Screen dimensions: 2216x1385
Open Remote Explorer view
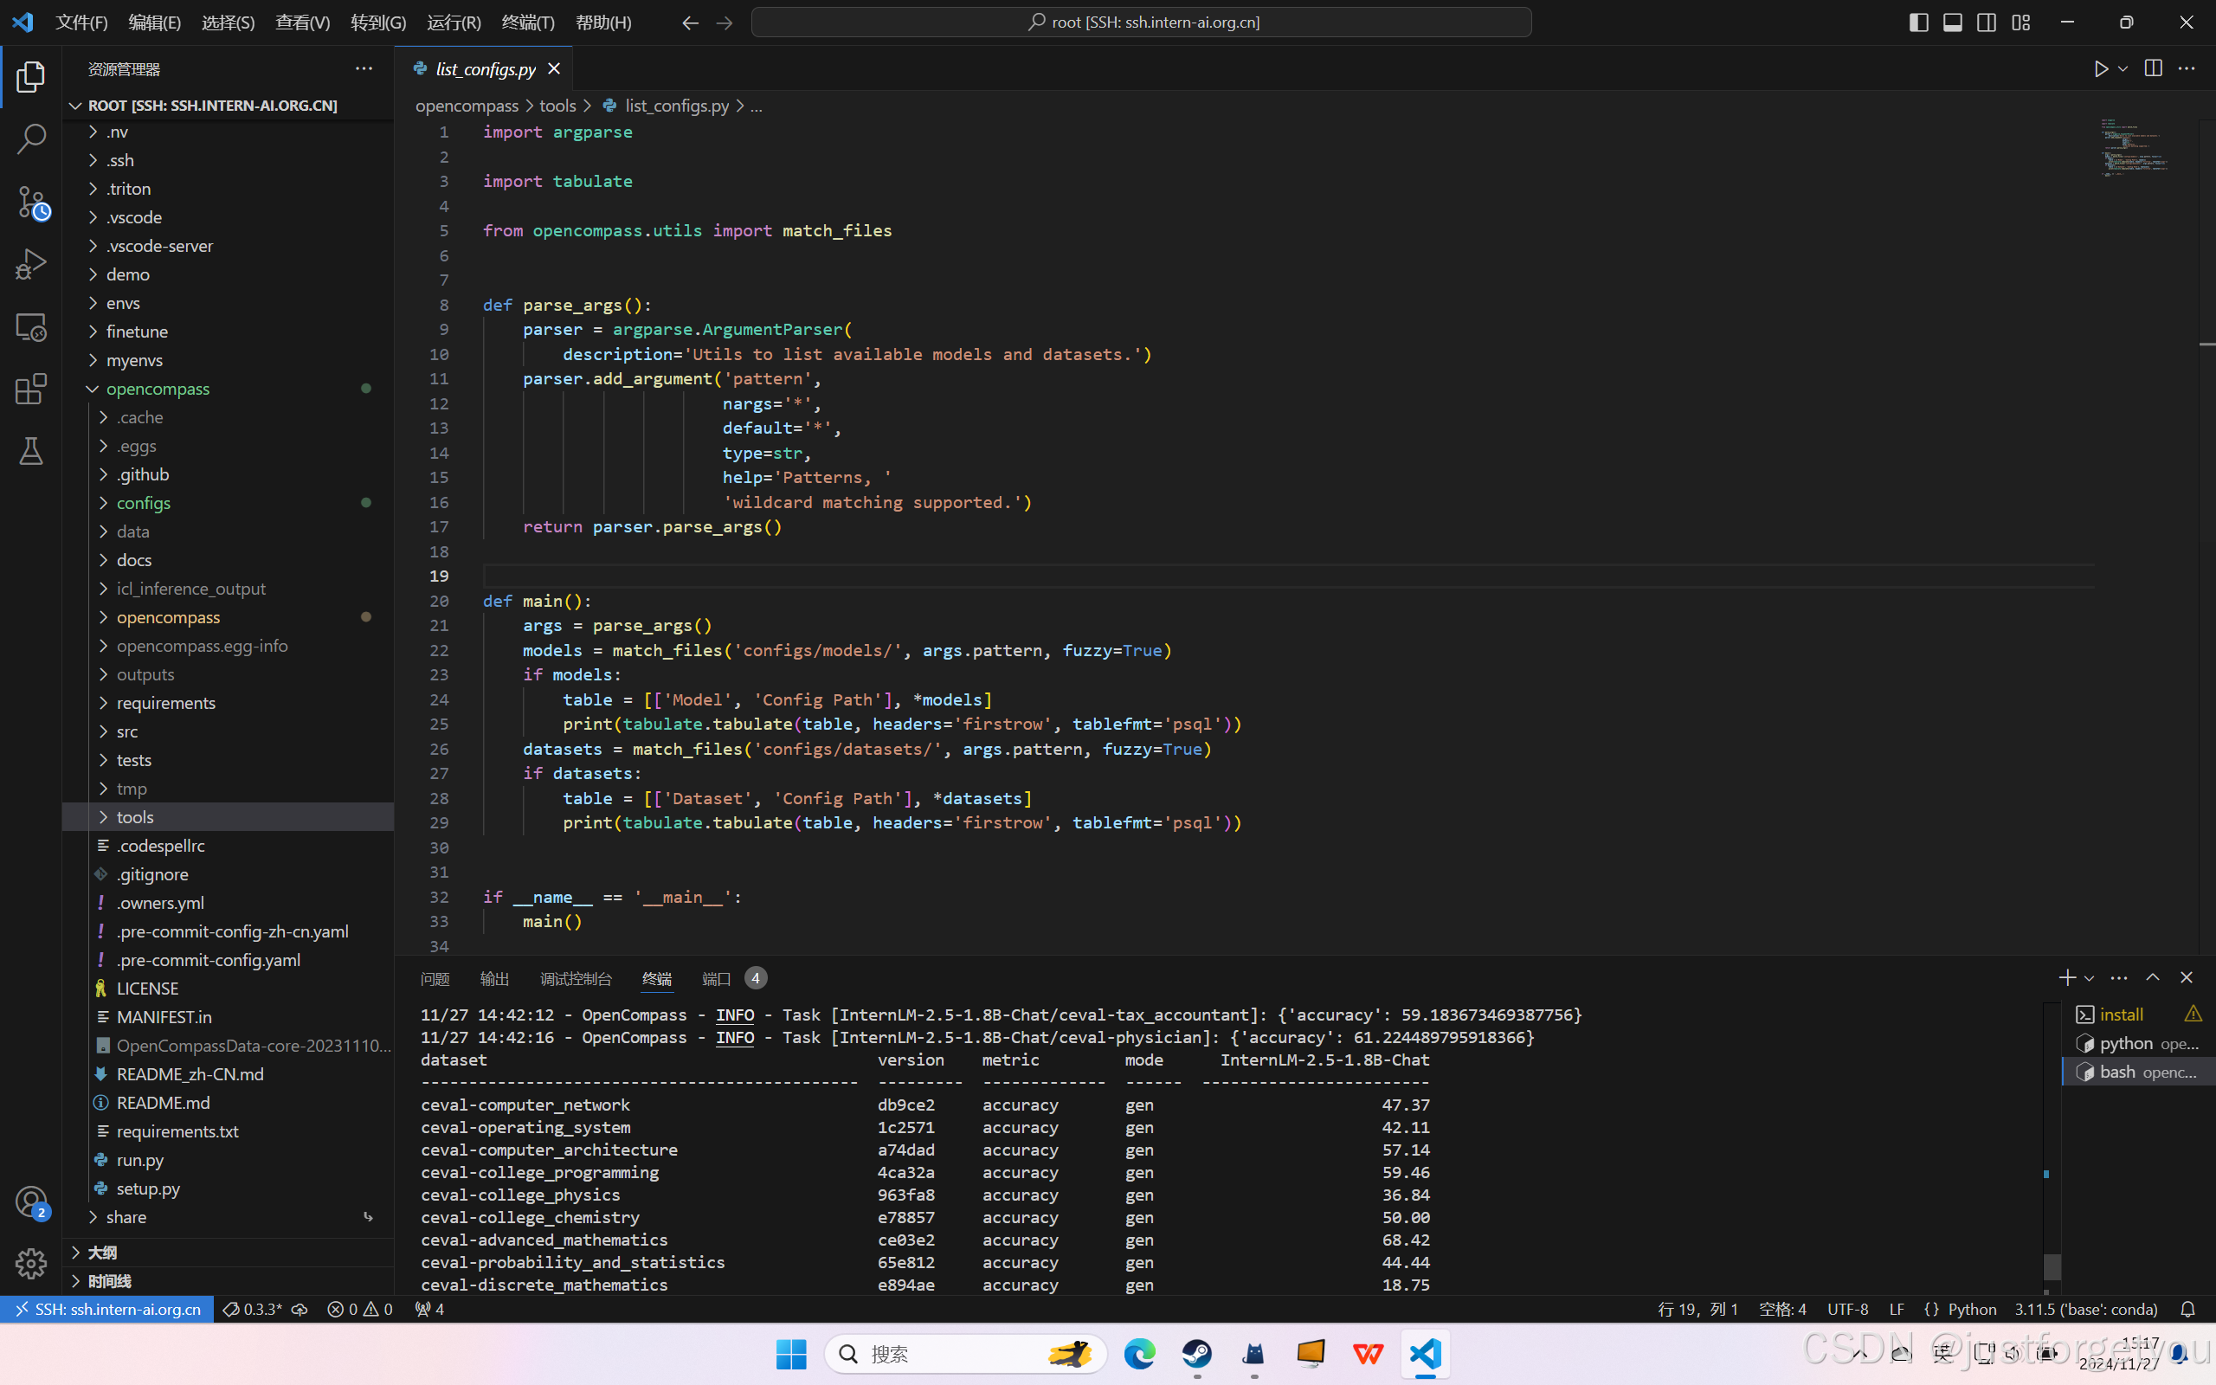pyautogui.click(x=31, y=327)
